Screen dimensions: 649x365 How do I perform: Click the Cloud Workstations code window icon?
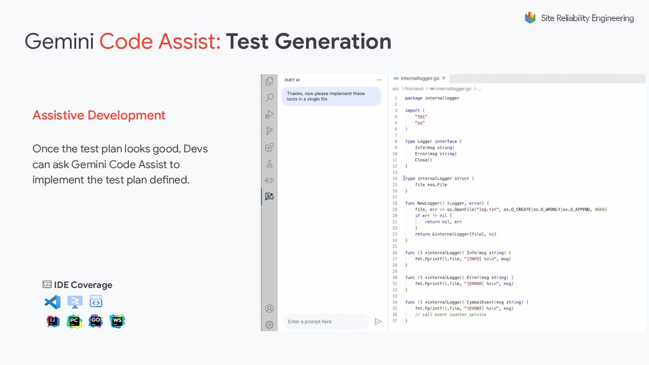click(96, 301)
